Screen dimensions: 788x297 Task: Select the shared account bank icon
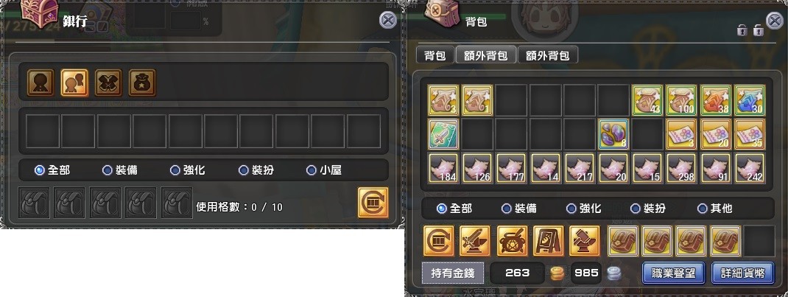coord(74,83)
